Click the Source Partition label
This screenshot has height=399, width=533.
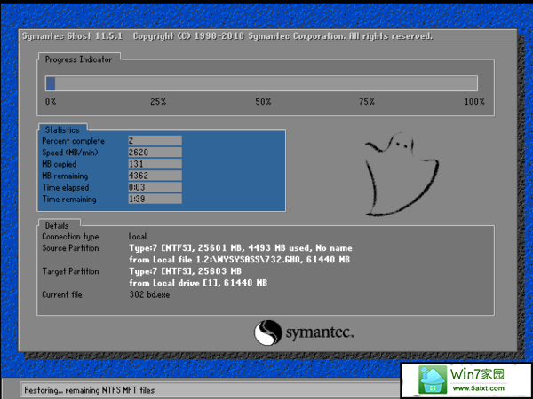click(70, 248)
